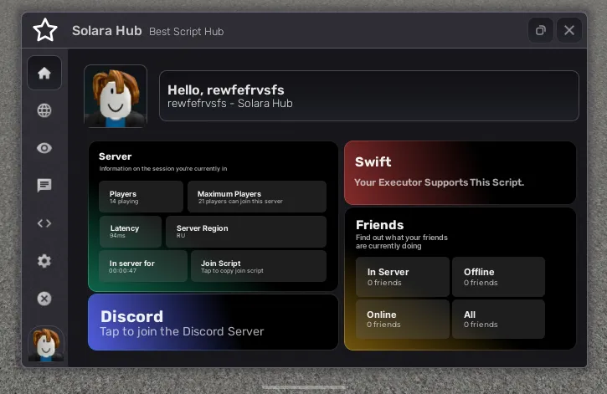Close the Solara Hub window
607x394 pixels.
(x=569, y=30)
